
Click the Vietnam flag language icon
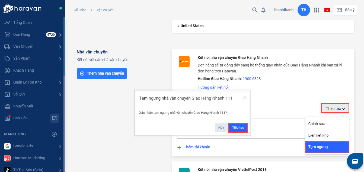(x=327, y=10)
